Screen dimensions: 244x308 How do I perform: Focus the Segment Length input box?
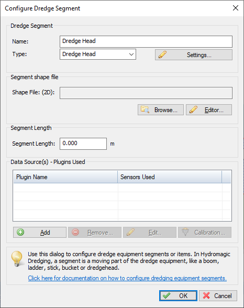83,144
